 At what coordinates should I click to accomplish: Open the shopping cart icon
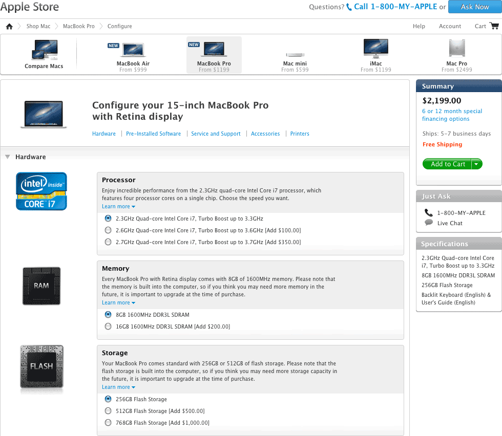[494, 26]
